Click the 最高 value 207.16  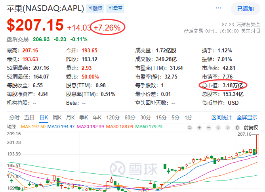click(x=30, y=50)
